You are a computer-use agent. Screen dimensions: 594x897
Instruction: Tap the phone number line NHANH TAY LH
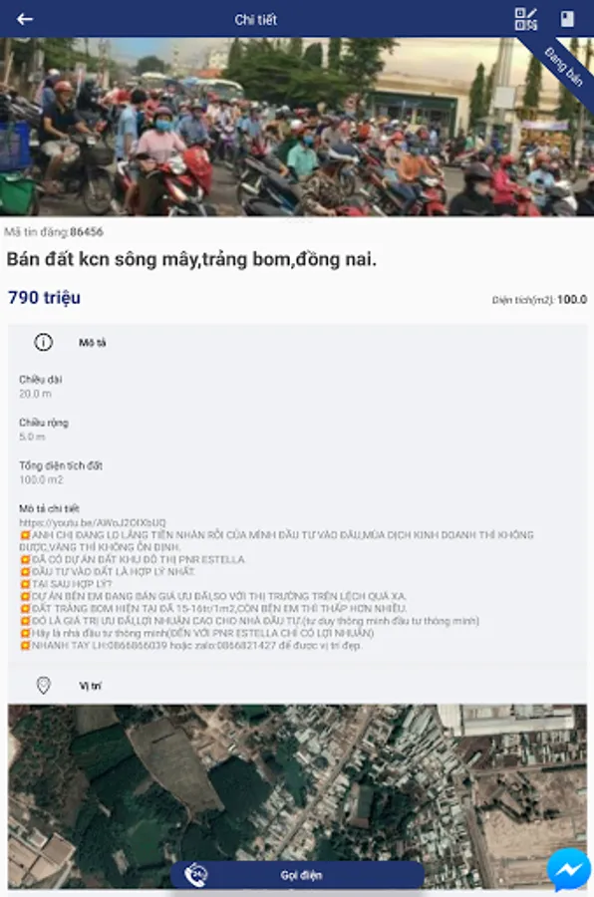coord(190,645)
